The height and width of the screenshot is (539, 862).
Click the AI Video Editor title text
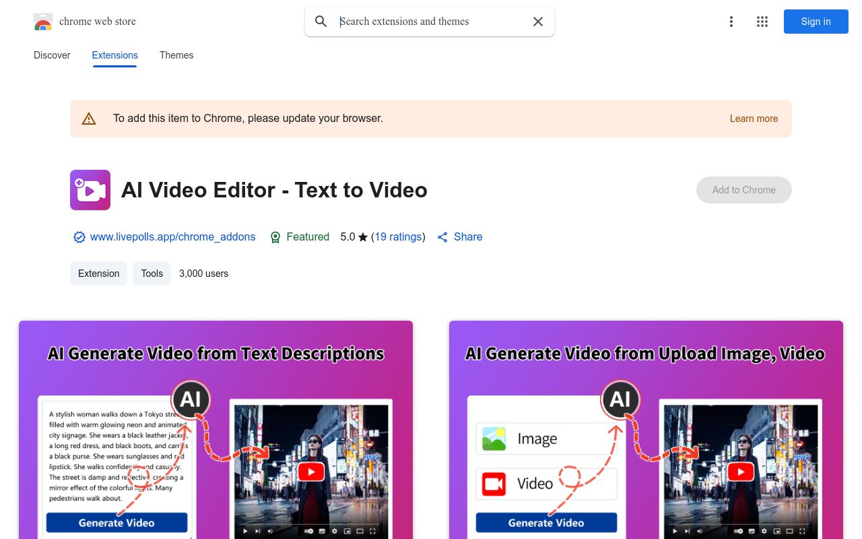click(x=274, y=190)
